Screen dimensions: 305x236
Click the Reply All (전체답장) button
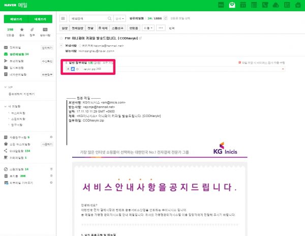77,28
